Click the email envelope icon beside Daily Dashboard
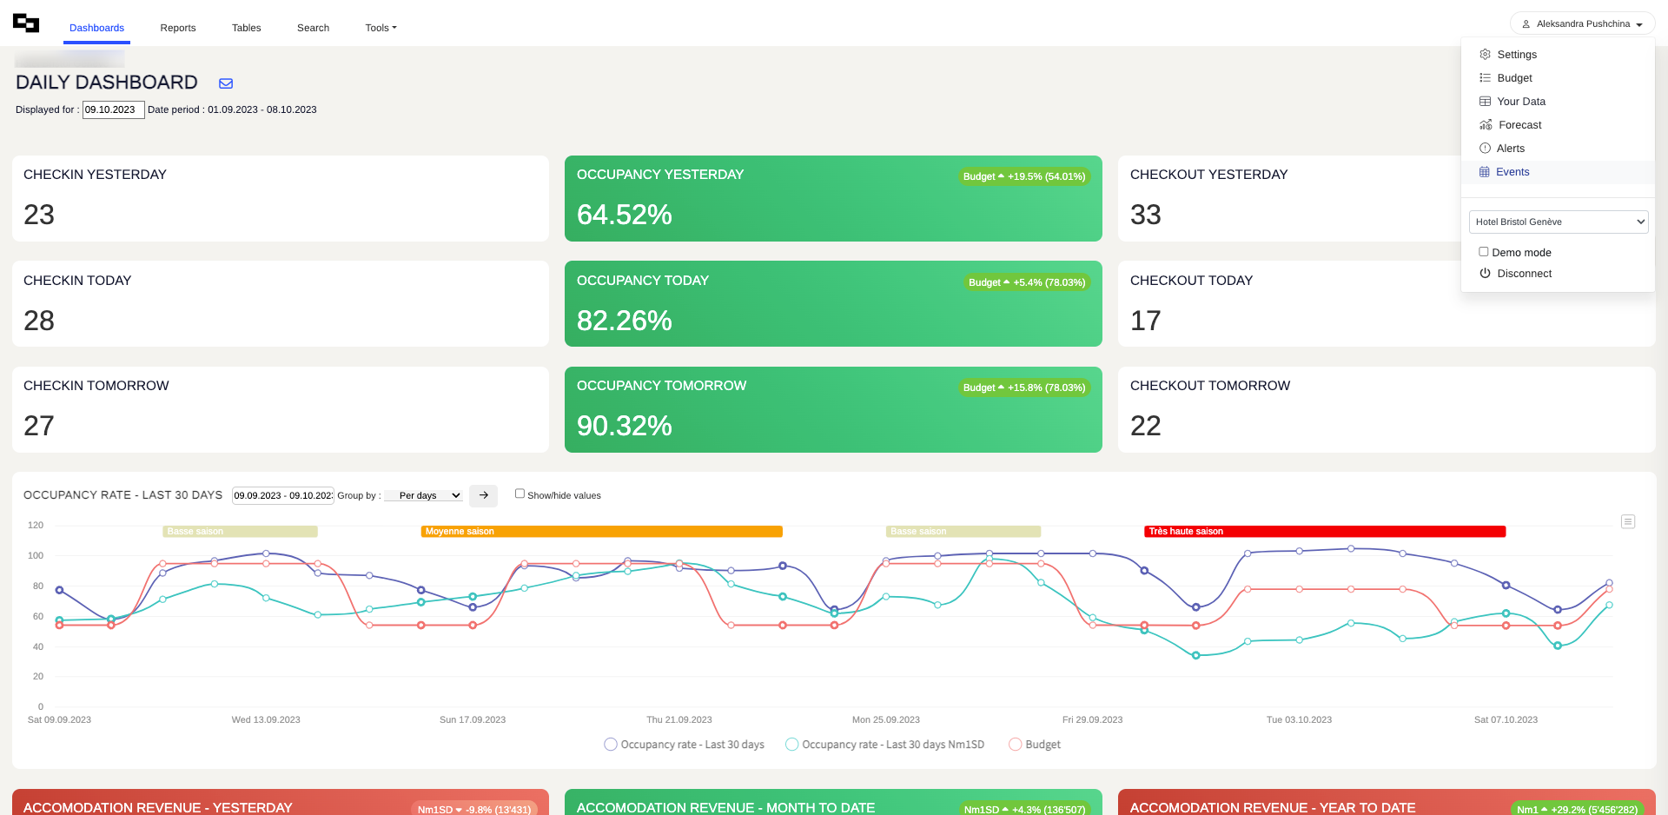Image resolution: width=1668 pixels, height=815 pixels. tap(226, 83)
